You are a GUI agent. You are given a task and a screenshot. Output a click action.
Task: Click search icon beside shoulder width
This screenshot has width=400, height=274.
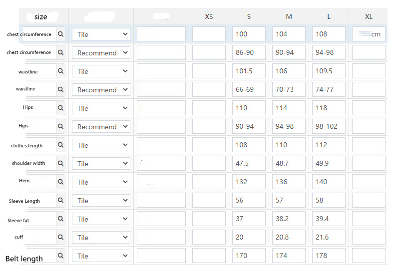61,164
